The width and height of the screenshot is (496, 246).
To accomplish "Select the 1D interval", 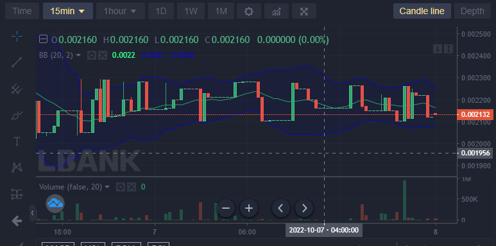I will click(161, 11).
